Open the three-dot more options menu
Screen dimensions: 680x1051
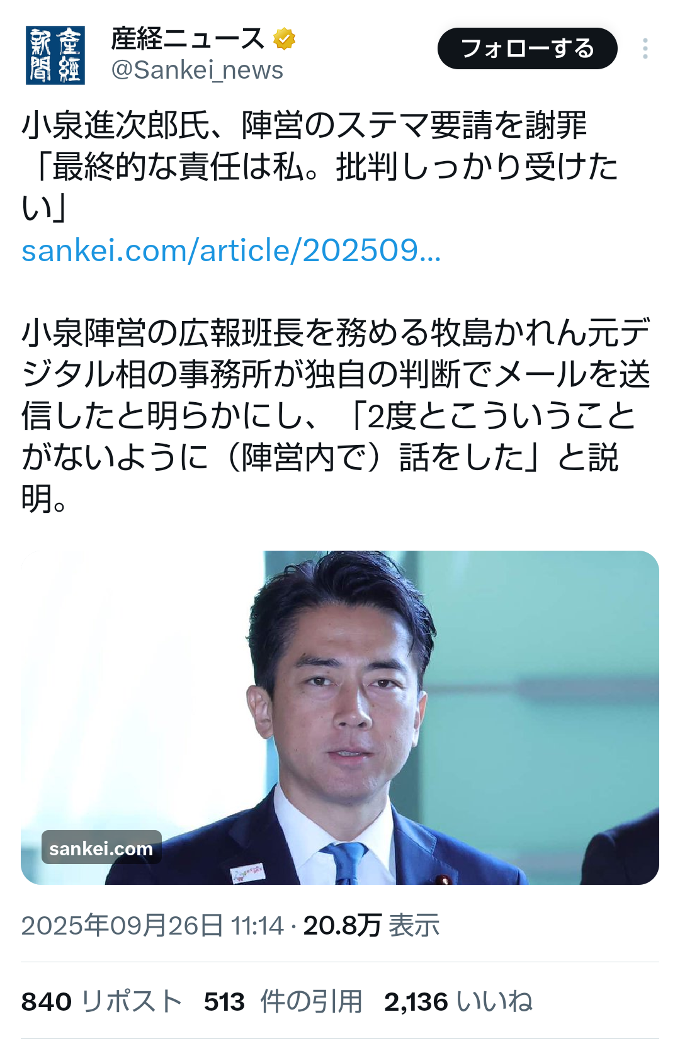645,48
